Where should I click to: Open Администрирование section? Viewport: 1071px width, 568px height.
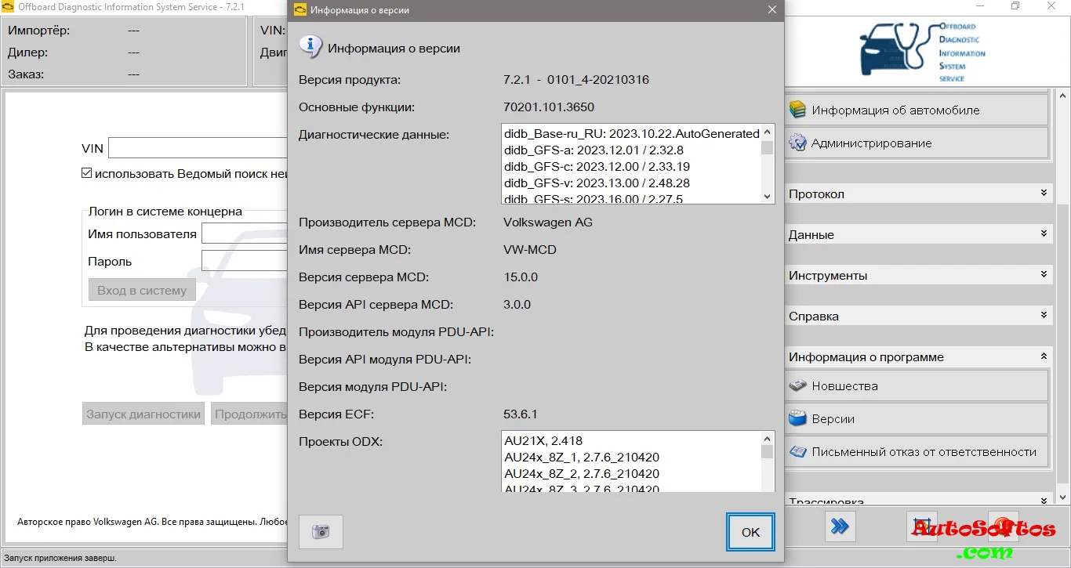(x=917, y=143)
